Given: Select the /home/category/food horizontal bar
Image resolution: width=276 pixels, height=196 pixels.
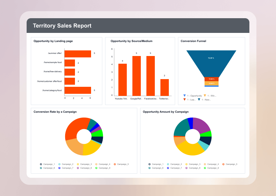Looking at the screenshot, I should coord(78,90).
